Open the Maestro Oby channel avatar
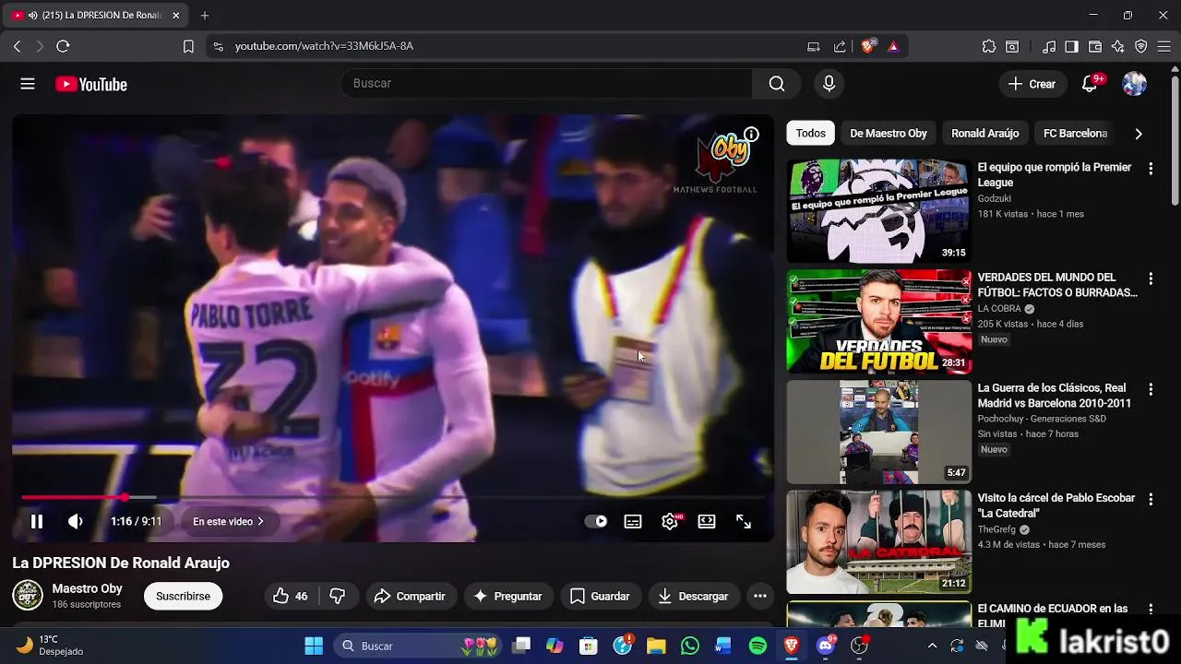This screenshot has width=1181, height=664. pos(28,595)
